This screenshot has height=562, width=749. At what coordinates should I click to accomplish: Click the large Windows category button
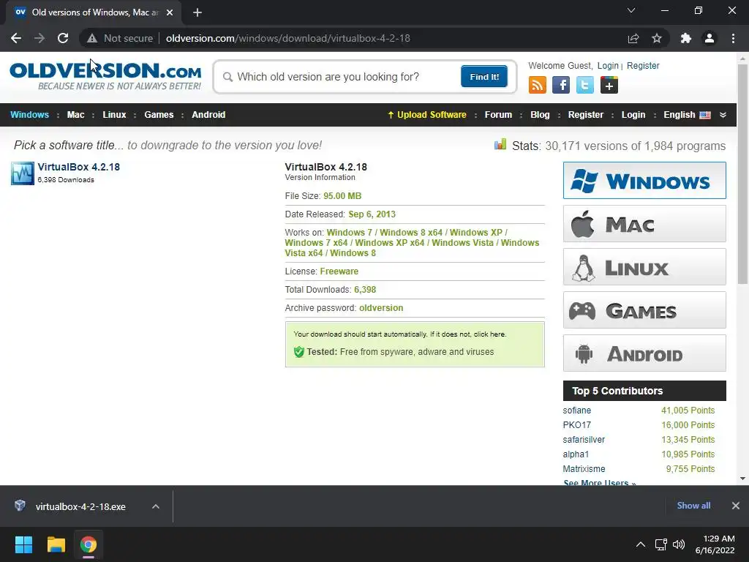tap(644, 180)
